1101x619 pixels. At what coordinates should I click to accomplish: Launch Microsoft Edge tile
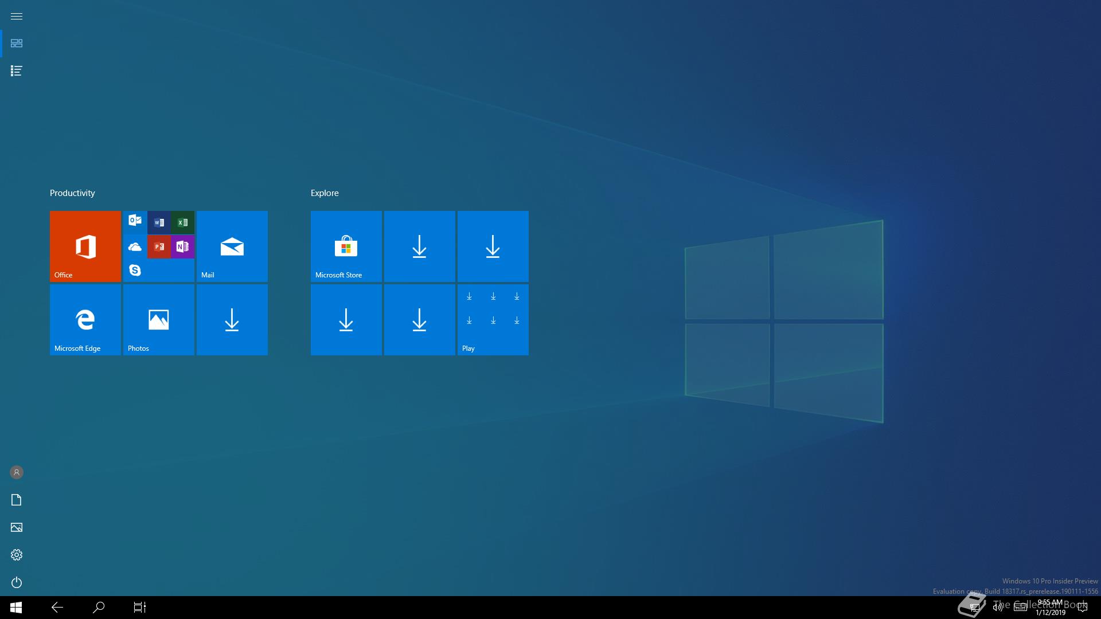[x=85, y=320]
